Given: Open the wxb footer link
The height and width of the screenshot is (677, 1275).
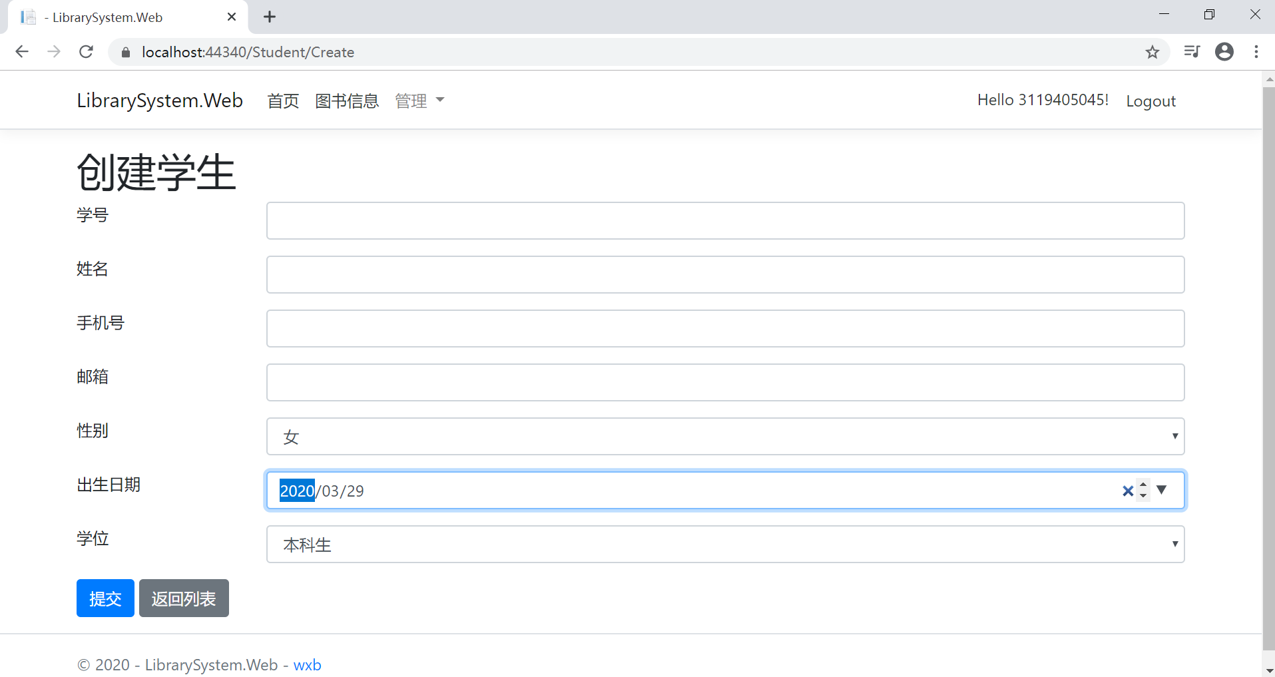Looking at the screenshot, I should [308, 665].
